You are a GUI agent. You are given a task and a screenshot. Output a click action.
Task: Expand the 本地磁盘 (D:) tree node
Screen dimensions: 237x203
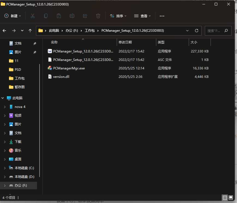coord(5,177)
